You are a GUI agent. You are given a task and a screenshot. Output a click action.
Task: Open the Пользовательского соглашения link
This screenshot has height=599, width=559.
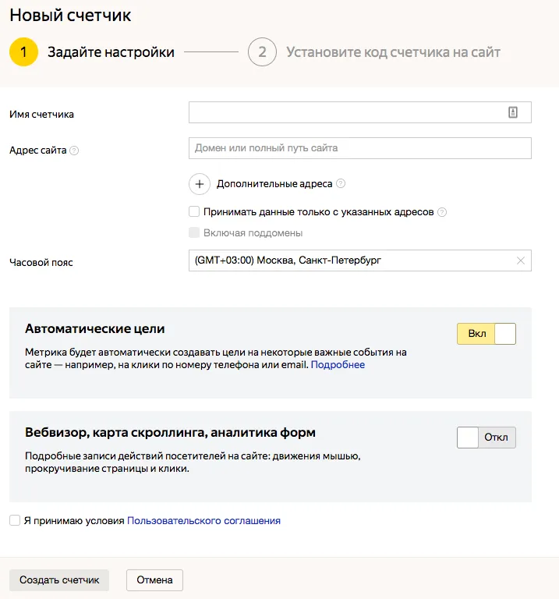tap(203, 521)
